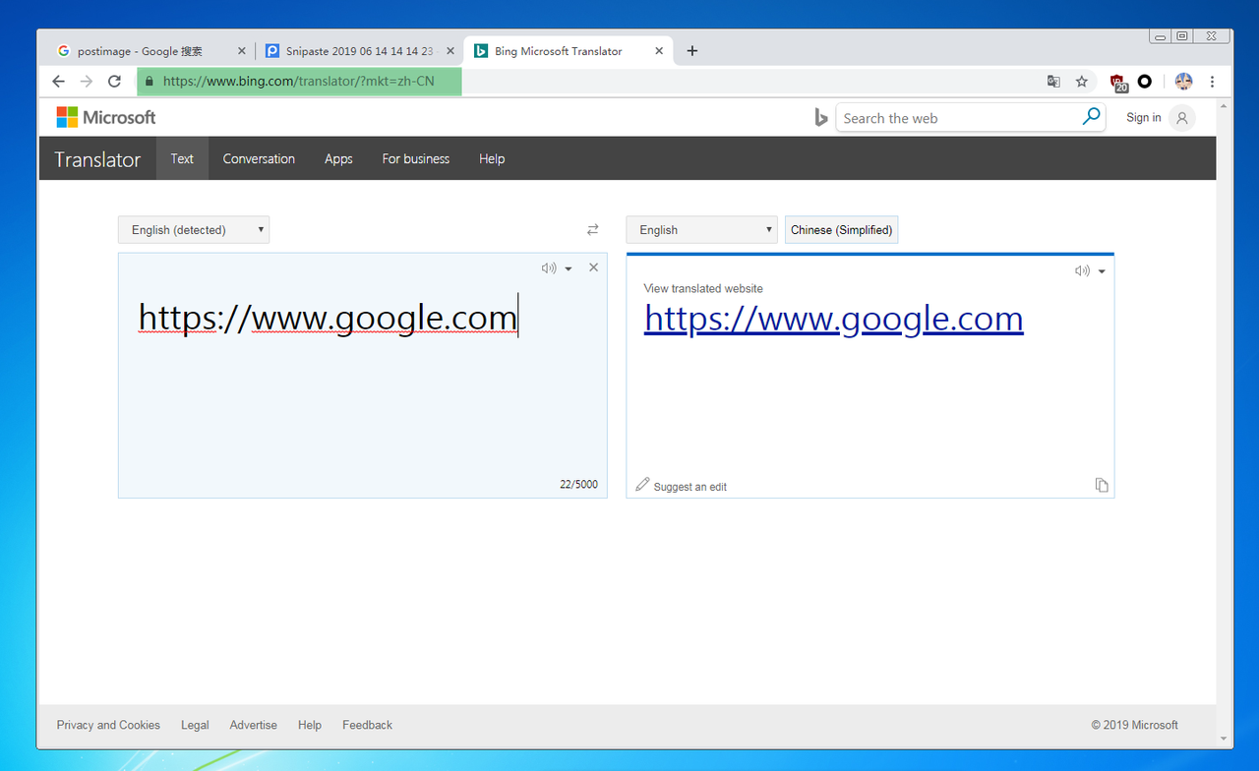Open the footer Help link
This screenshot has width=1259, height=771.
coord(310,725)
